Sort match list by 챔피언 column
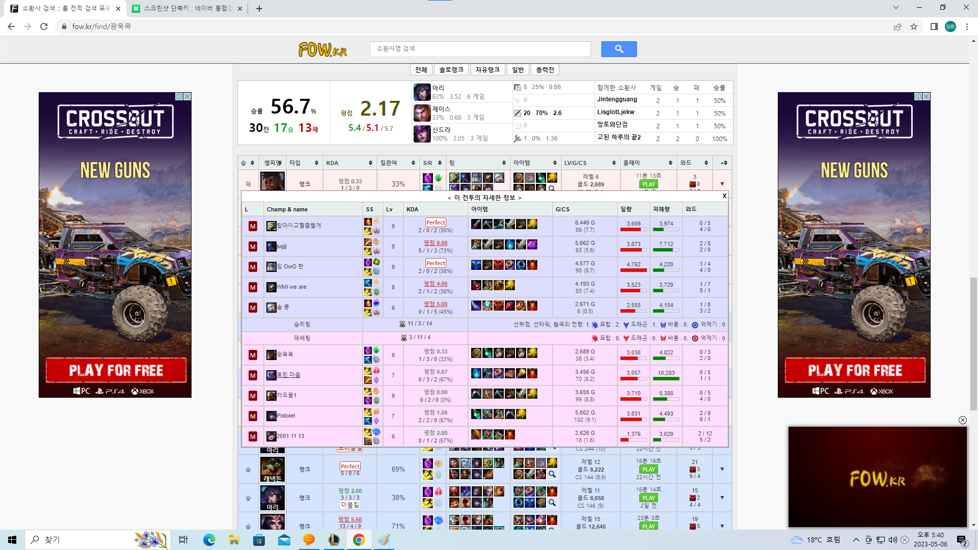Viewport: 978px width, 550px height. 273,163
